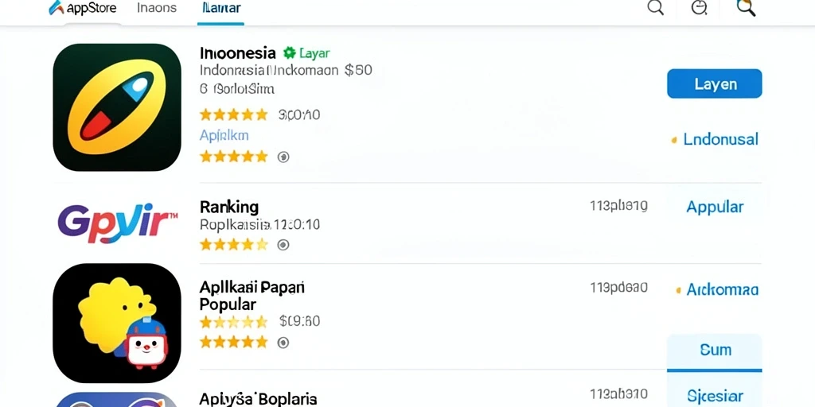
Task: Select the Lamar tab
Action: (x=220, y=9)
